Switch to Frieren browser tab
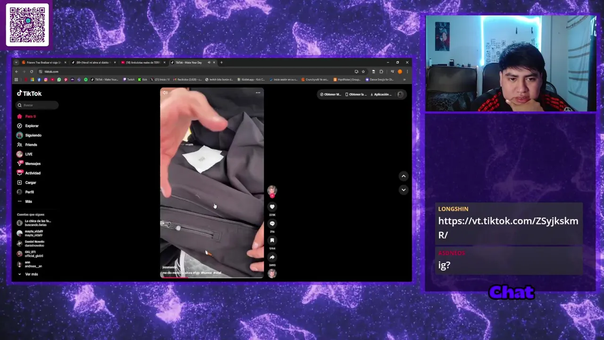This screenshot has height=340, width=604. pos(43,62)
